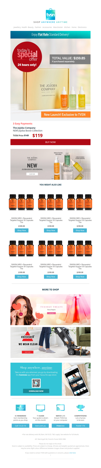
Task: Click the TVSN shopping bag logo
Action: pos(50,14)
